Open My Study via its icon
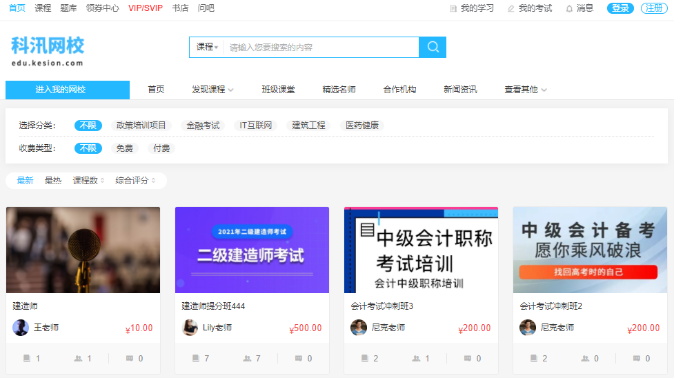The width and height of the screenshot is (674, 378). click(x=453, y=8)
